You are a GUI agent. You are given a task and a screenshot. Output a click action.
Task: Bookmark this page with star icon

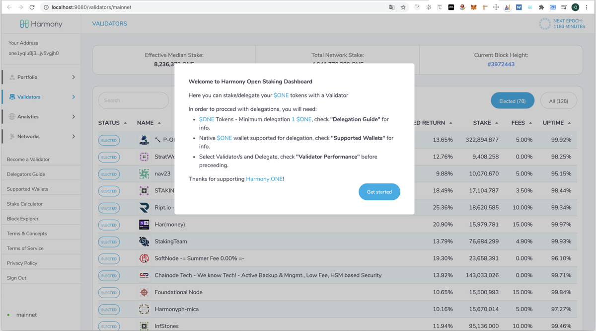pyautogui.click(x=403, y=7)
